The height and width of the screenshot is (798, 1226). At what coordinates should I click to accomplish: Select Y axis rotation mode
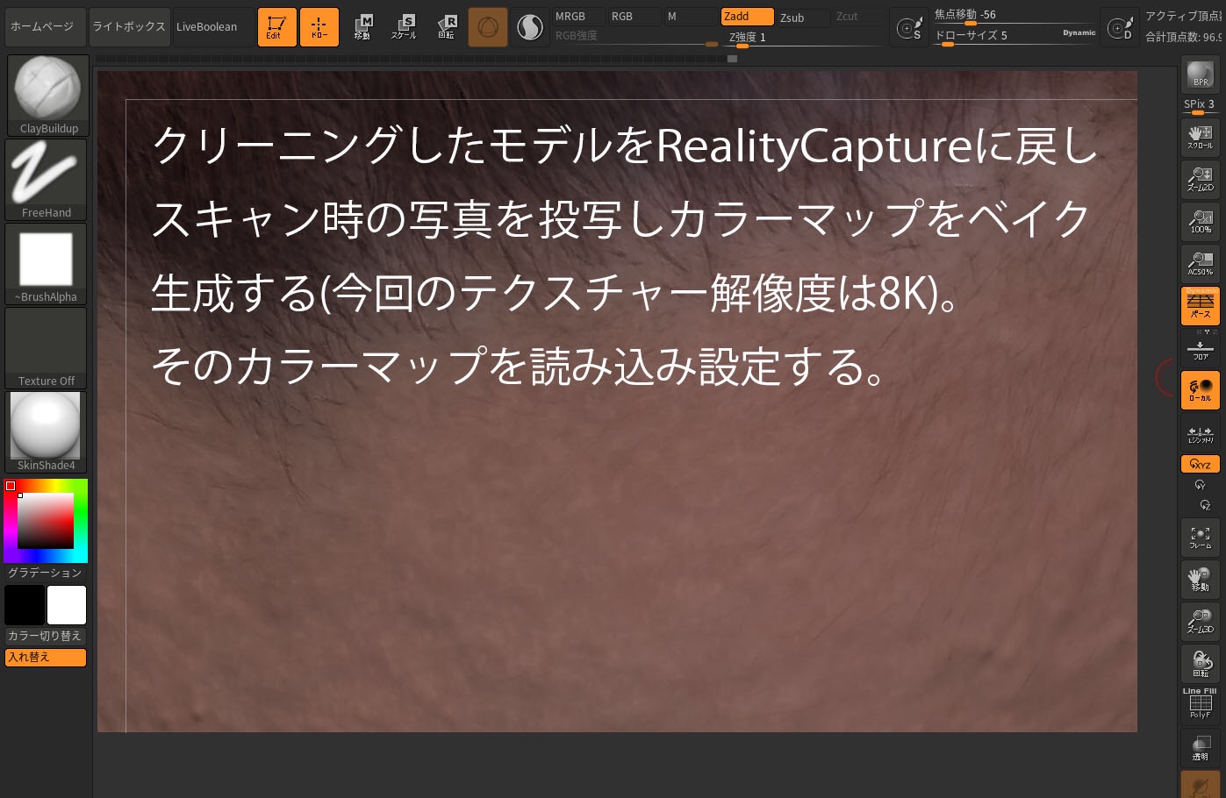pos(1201,485)
